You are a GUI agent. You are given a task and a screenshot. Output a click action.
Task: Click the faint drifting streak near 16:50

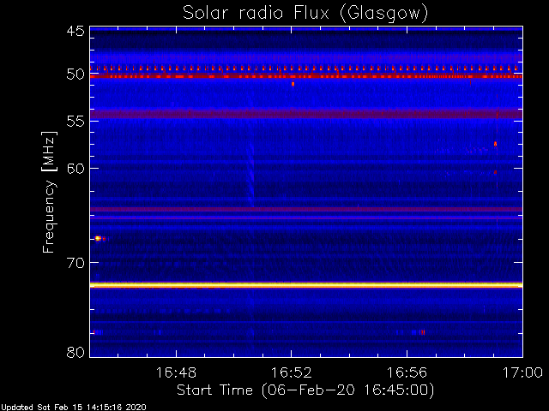pyautogui.click(x=250, y=175)
